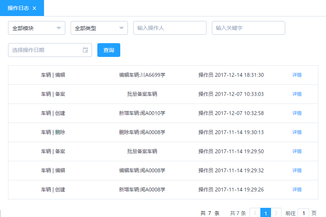Click the 选择操作日期 date field

coord(45,50)
